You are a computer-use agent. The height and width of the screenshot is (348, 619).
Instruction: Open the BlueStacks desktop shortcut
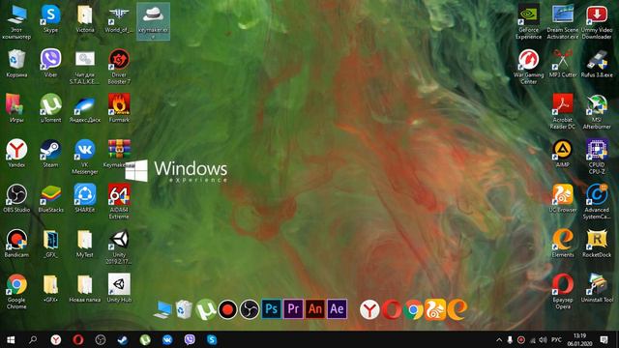coord(51,198)
